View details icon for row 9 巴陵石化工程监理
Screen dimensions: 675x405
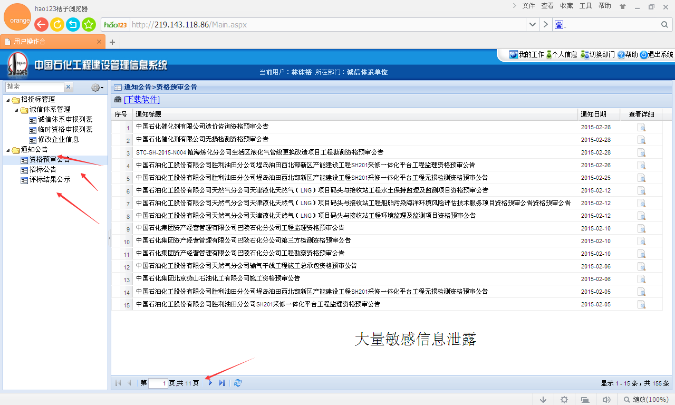641,228
